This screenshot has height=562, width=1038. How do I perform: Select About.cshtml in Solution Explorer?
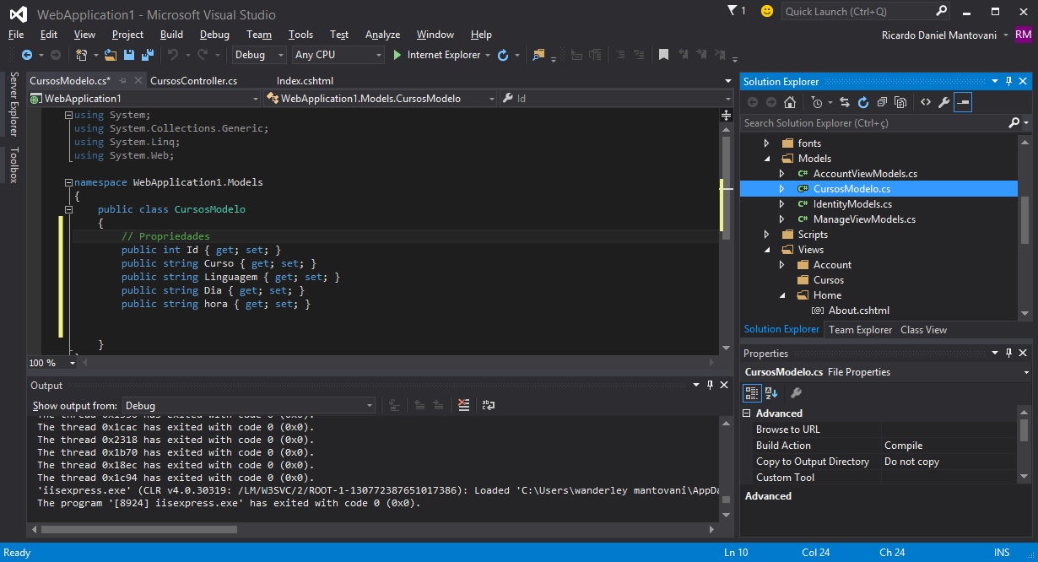tap(859, 311)
